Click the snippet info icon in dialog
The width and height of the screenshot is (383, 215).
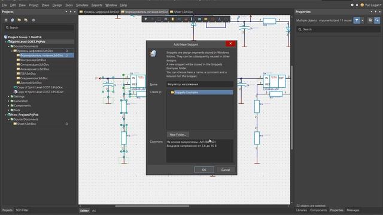click(x=154, y=53)
